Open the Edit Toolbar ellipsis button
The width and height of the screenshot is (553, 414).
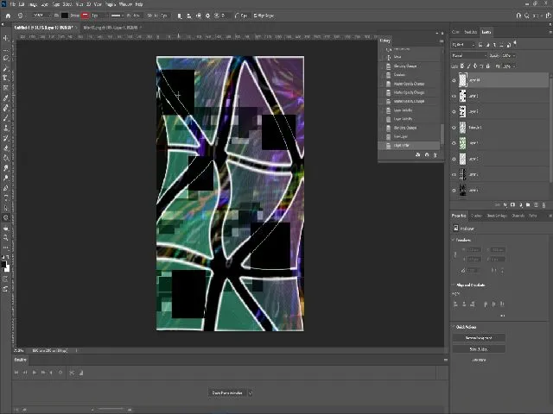[x=6, y=248]
